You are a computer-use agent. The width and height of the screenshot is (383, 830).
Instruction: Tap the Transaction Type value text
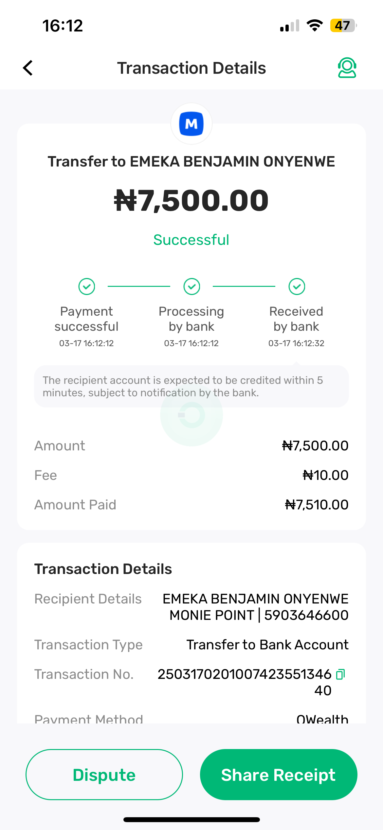(x=267, y=645)
